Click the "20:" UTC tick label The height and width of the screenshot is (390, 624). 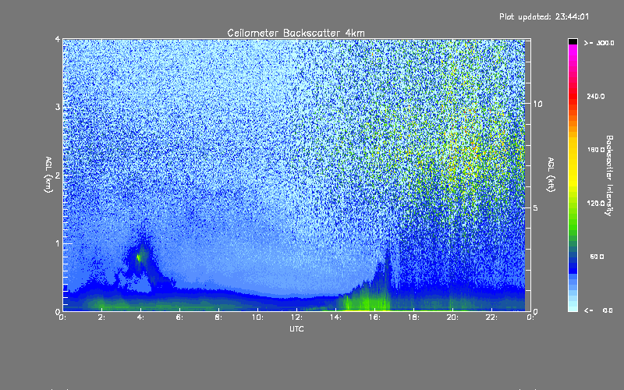(x=452, y=317)
